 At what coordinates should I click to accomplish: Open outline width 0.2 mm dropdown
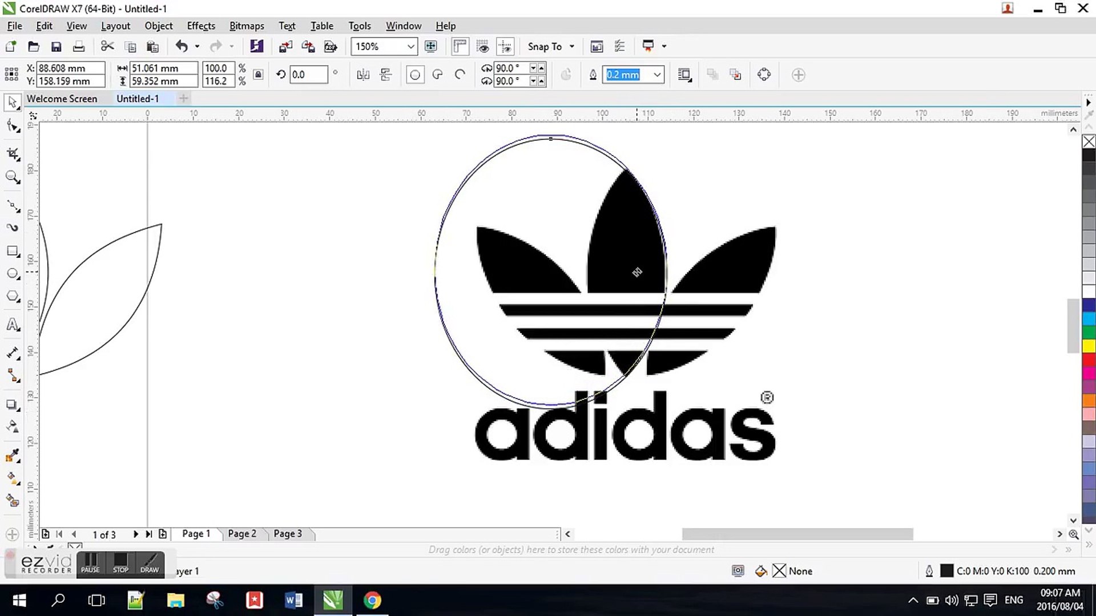pyautogui.click(x=657, y=75)
